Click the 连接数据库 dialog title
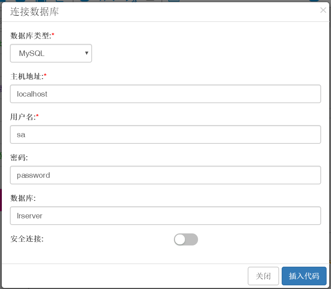 pos(34,12)
